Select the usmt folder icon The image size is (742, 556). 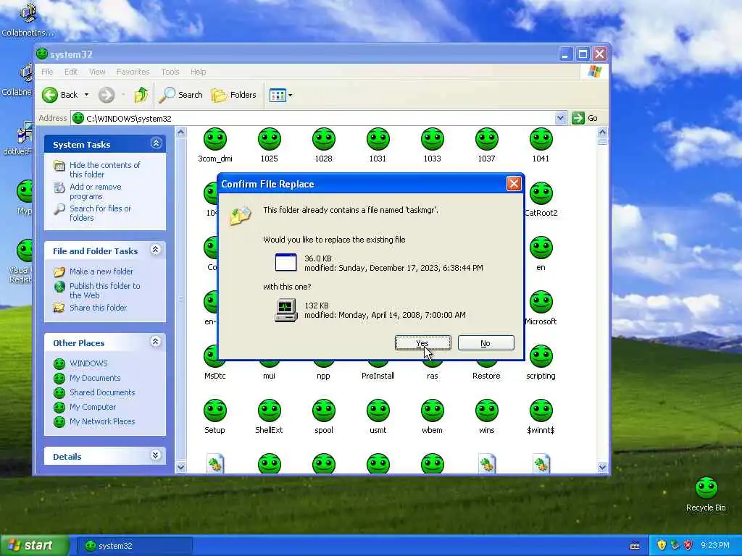click(378, 411)
